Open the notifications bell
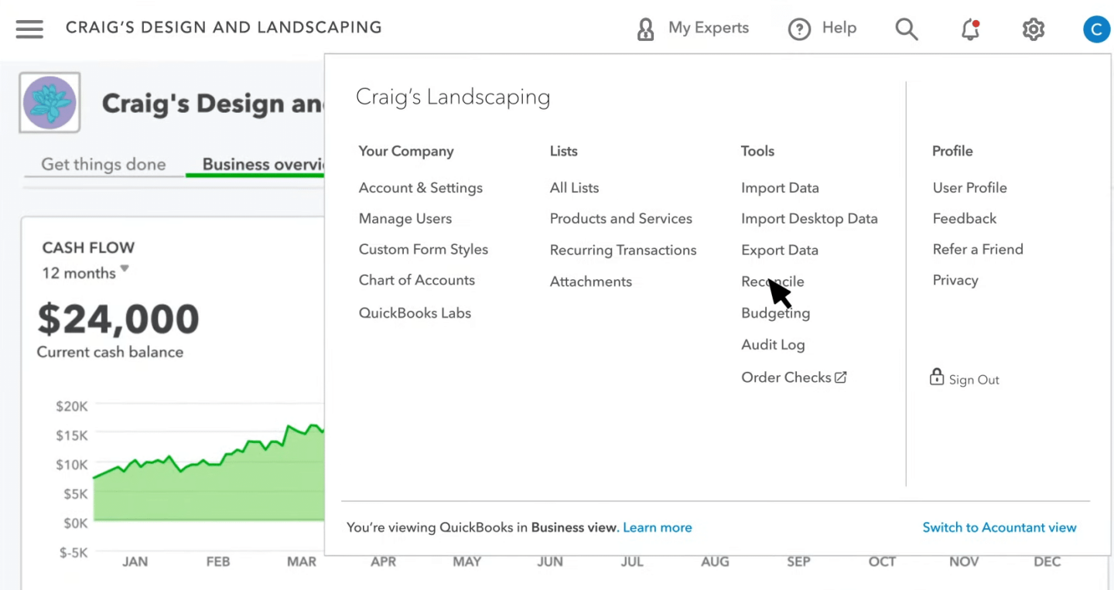Viewport: 1114px width, 590px height. coord(970,29)
